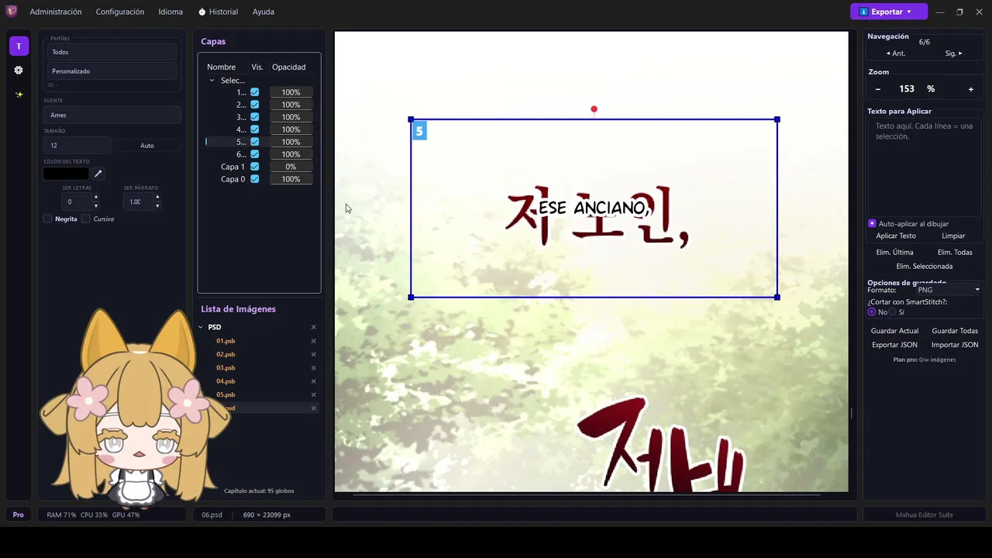992x558 pixels.
Task: Click the Capa 1 opacity 0% bar
Action: click(291, 167)
